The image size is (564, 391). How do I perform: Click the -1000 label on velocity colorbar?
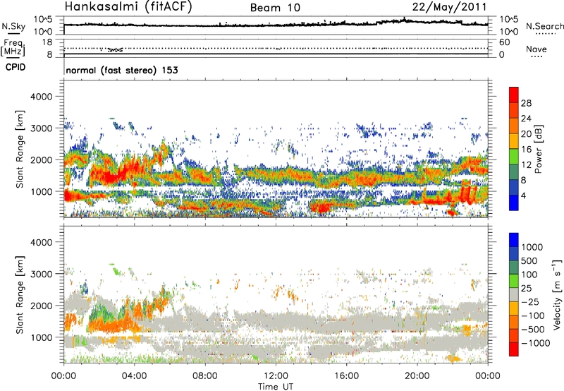[535, 343]
